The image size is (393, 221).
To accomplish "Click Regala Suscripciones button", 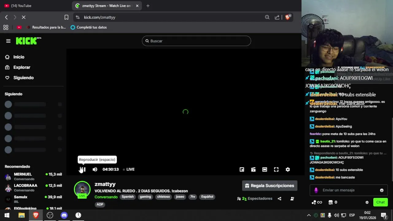I will point(270,186).
